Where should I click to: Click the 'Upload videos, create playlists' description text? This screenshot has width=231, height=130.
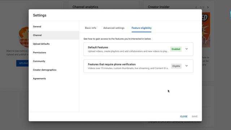tap(128, 51)
